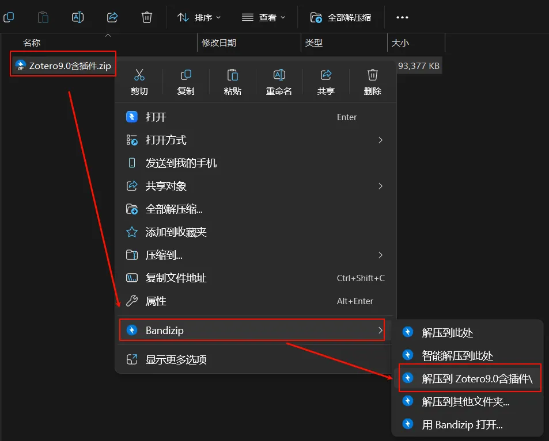The width and height of the screenshot is (549, 441).
Task: Expand the Open with (打开方式) submenu
Action: point(256,140)
